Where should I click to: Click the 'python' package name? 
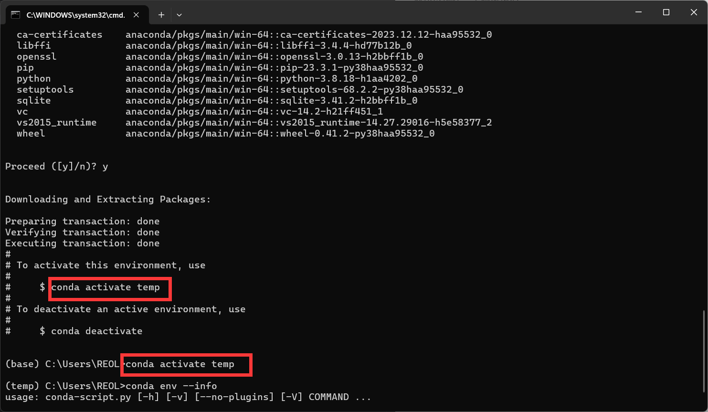point(33,79)
